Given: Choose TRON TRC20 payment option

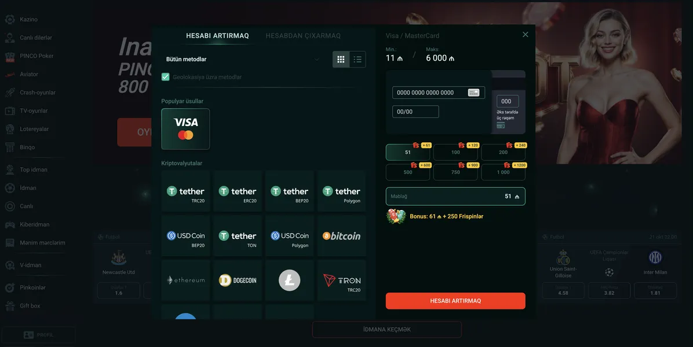Looking at the screenshot, I should point(342,280).
